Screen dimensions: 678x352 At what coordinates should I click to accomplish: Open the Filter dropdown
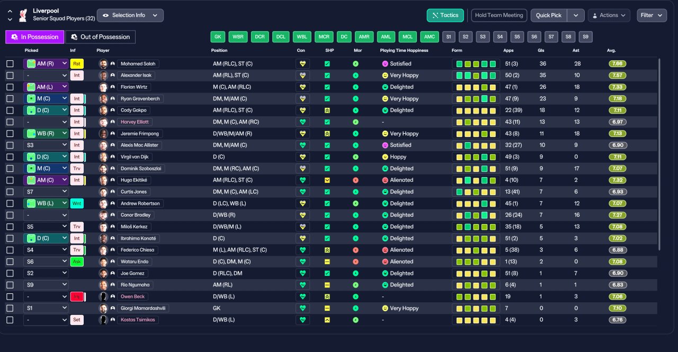click(x=652, y=15)
